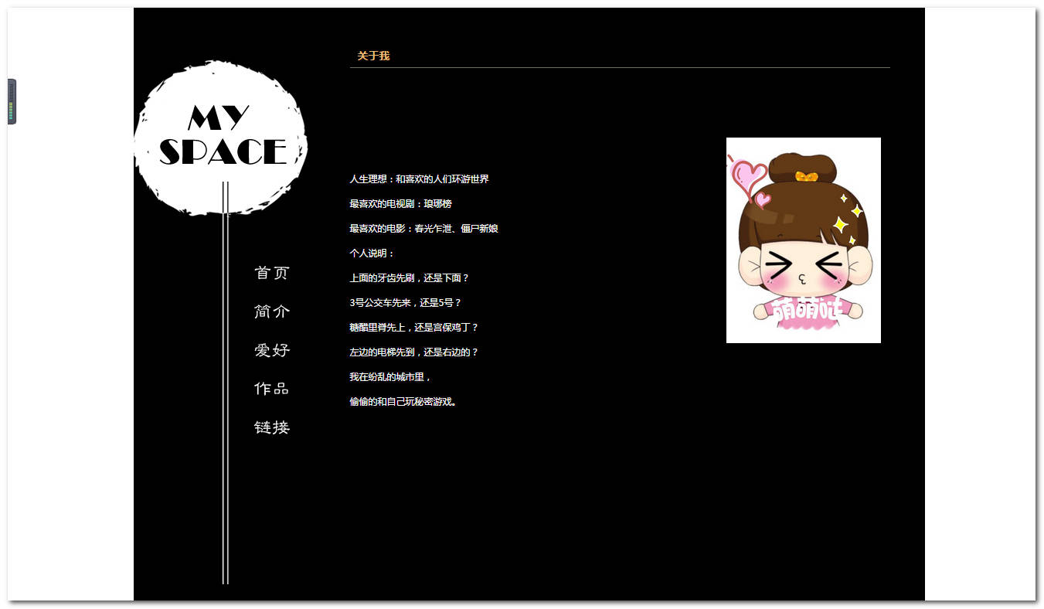1044x609 pixels.
Task: Click the line 我在纷乱的城市里，
Action: coord(391,377)
